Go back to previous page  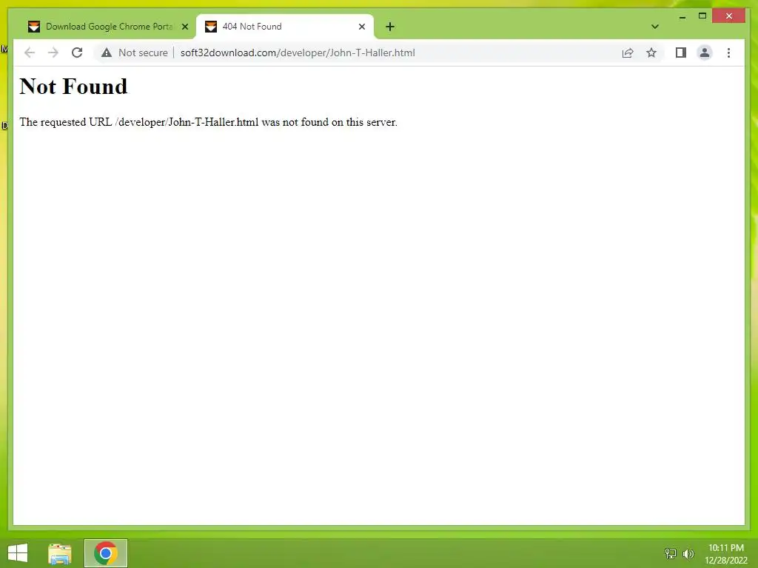[x=30, y=53]
